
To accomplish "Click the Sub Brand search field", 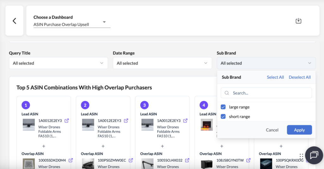I will (269, 93).
